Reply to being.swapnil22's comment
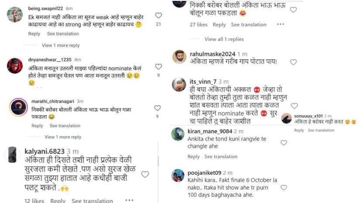The width and height of the screenshot is (362, 203). point(34,34)
